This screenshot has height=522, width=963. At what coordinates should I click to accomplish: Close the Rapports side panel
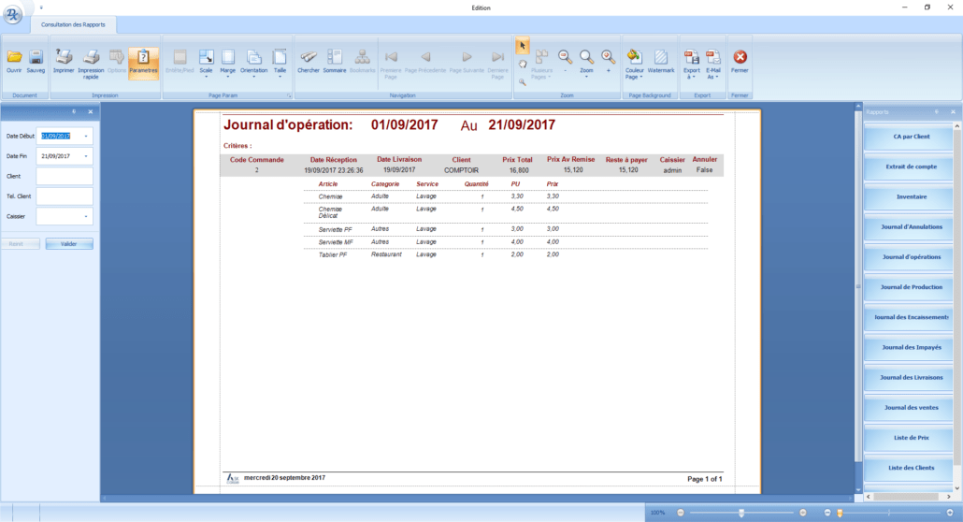[x=953, y=112]
